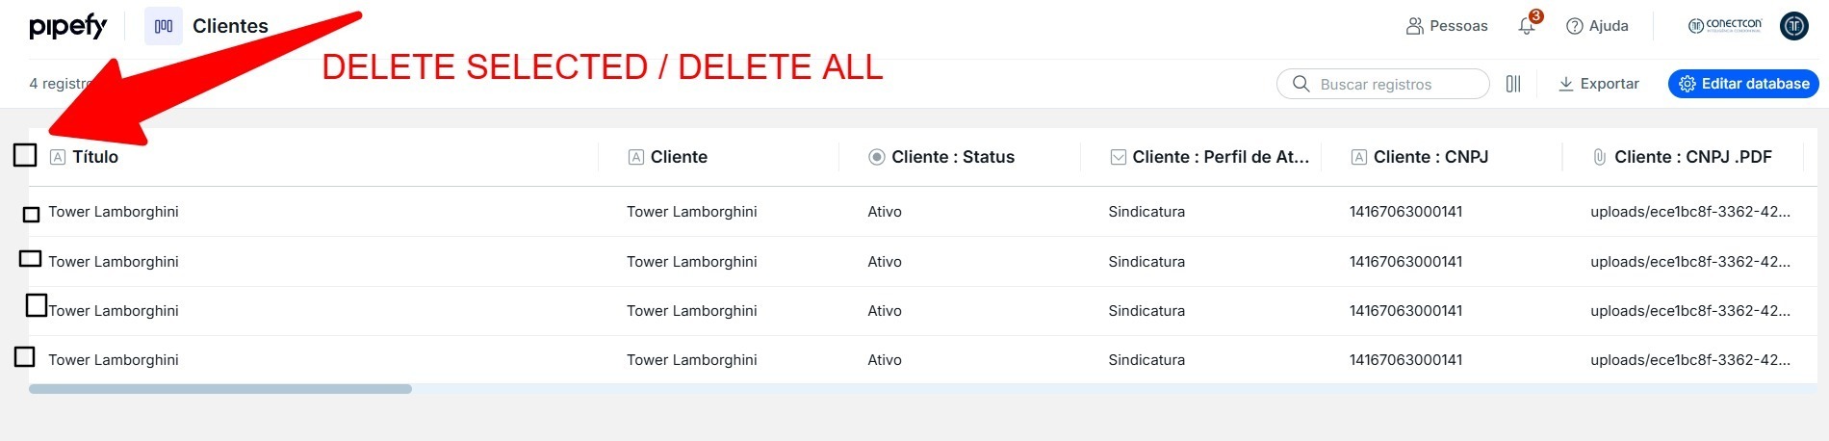The height and width of the screenshot is (441, 1829).
Task: Open the Ajuda help menu
Action: click(1597, 26)
